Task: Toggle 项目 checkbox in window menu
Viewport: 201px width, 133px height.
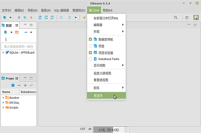Action: 90,46
